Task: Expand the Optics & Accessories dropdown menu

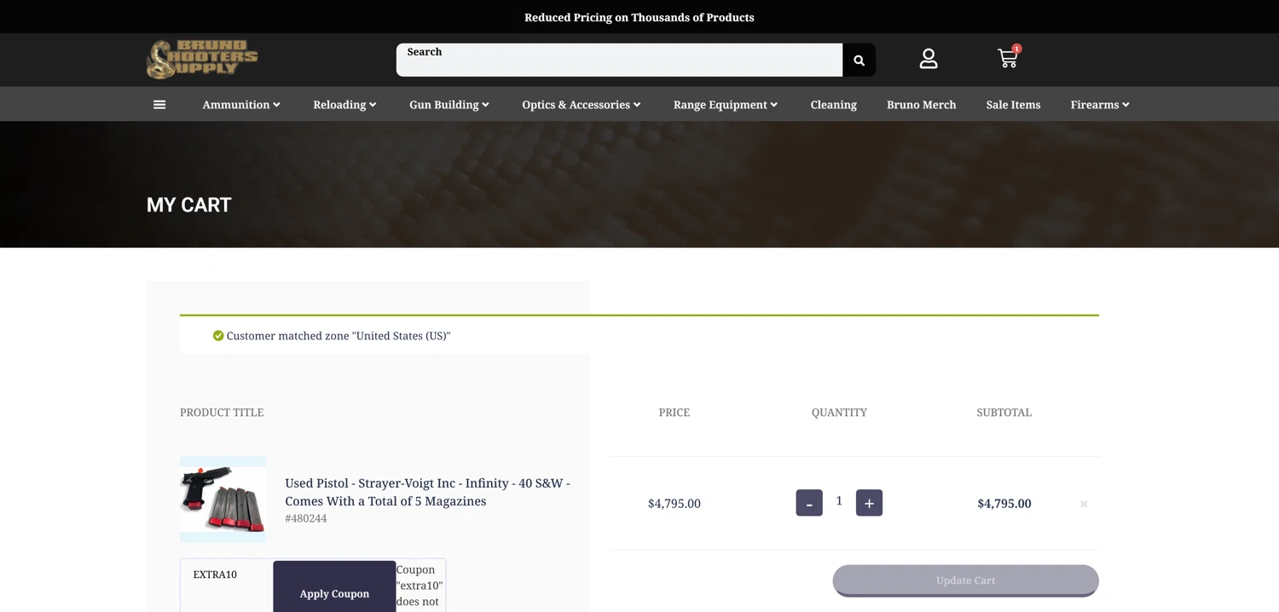Action: (582, 105)
